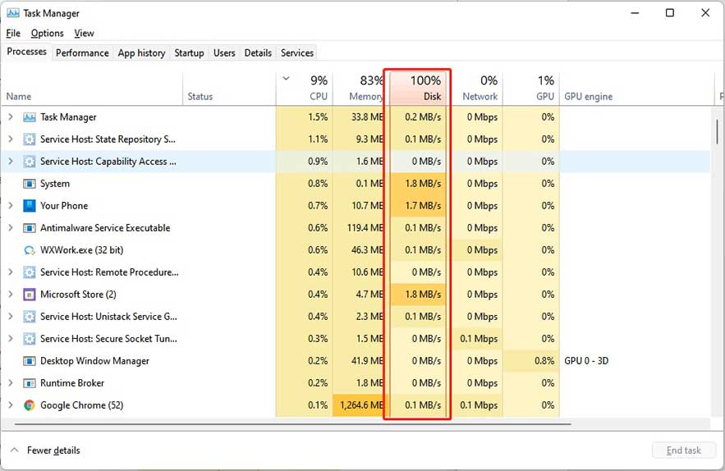Expand the Runtime Broker row
Viewport: 725px width, 471px height.
coord(11,383)
